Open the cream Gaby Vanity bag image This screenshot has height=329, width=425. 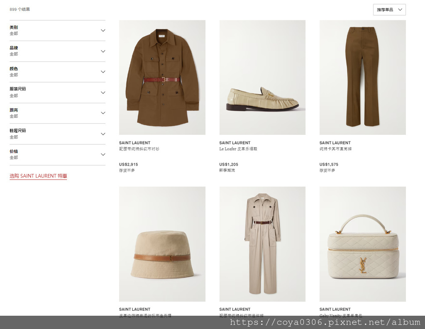pyautogui.click(x=363, y=244)
